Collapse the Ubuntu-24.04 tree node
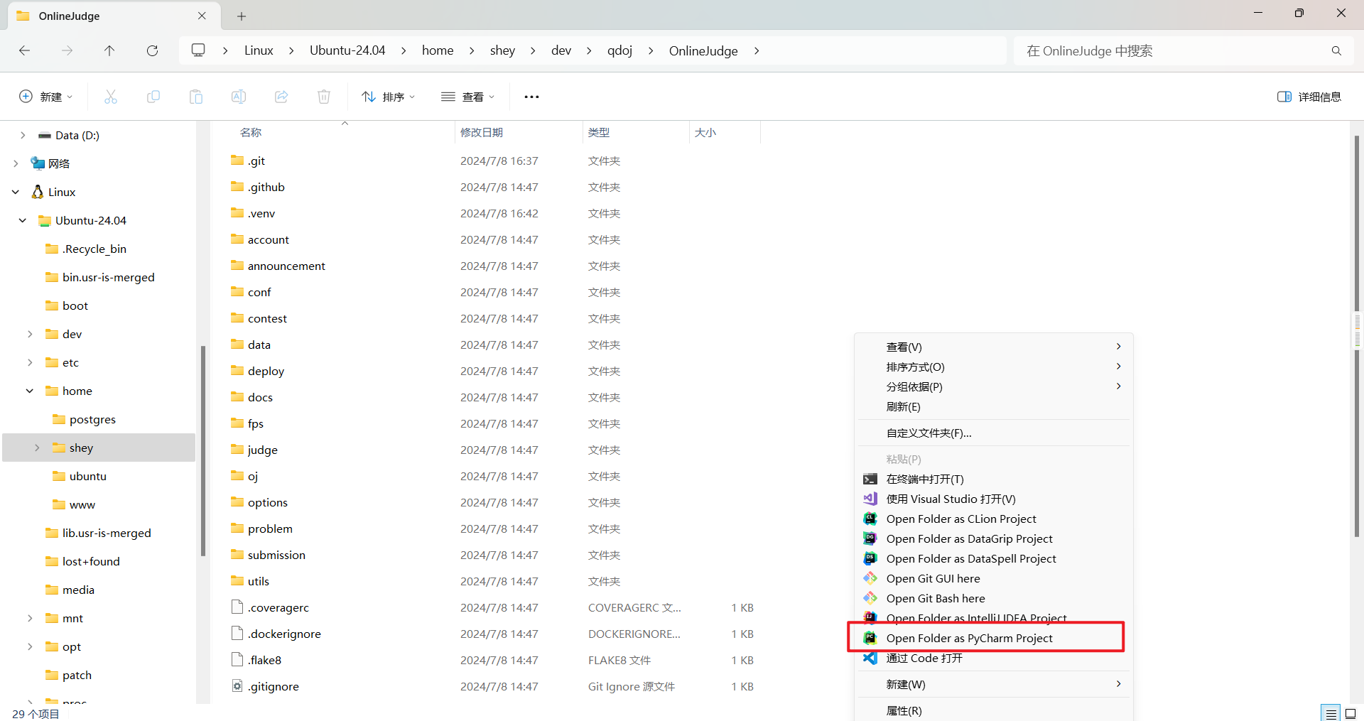 pyautogui.click(x=23, y=220)
